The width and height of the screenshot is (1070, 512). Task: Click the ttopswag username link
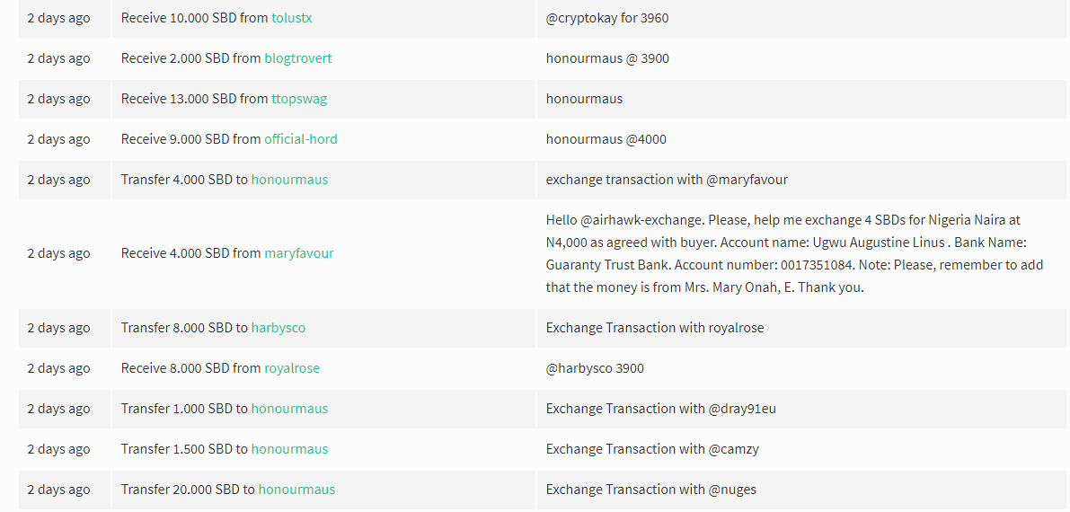click(x=299, y=98)
